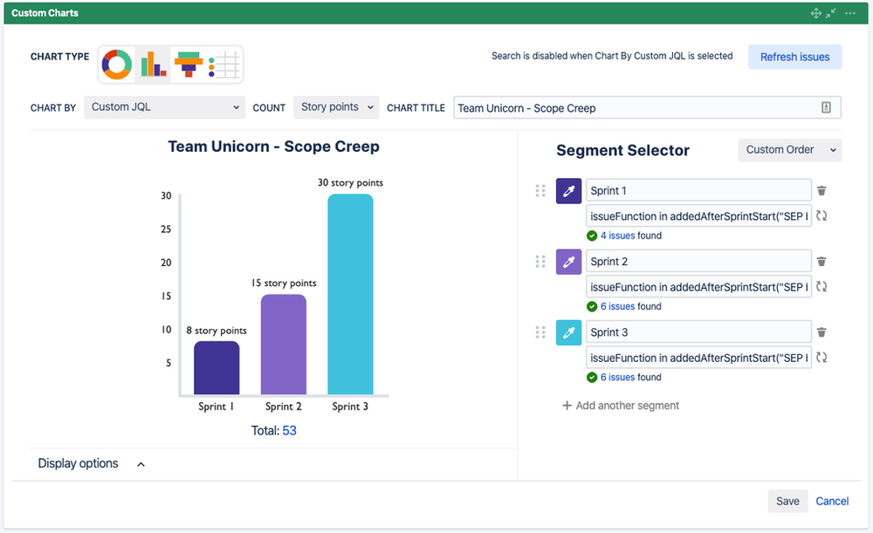Select the bar chart type icon
Image resolution: width=873 pixels, height=533 pixels.
point(152,65)
